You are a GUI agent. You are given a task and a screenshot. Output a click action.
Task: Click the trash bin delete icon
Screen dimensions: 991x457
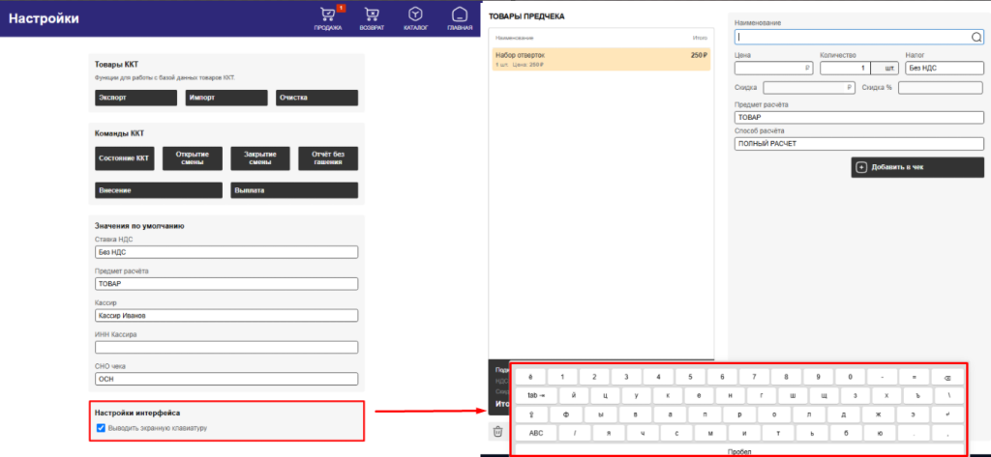click(x=497, y=432)
